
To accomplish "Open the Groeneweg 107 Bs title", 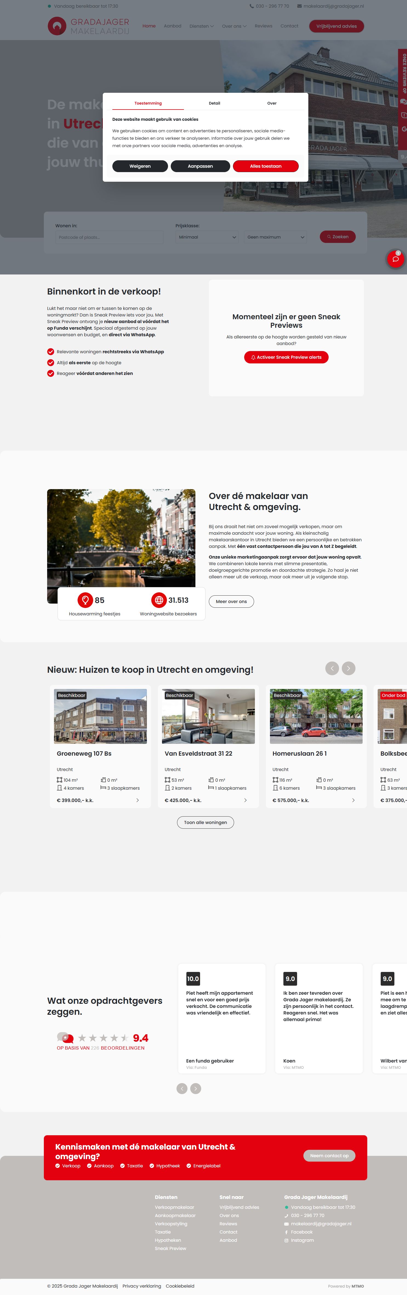I will (84, 753).
